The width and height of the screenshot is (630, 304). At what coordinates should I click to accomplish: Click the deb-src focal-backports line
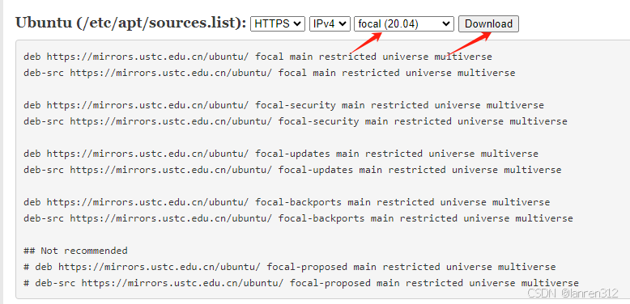[298, 218]
